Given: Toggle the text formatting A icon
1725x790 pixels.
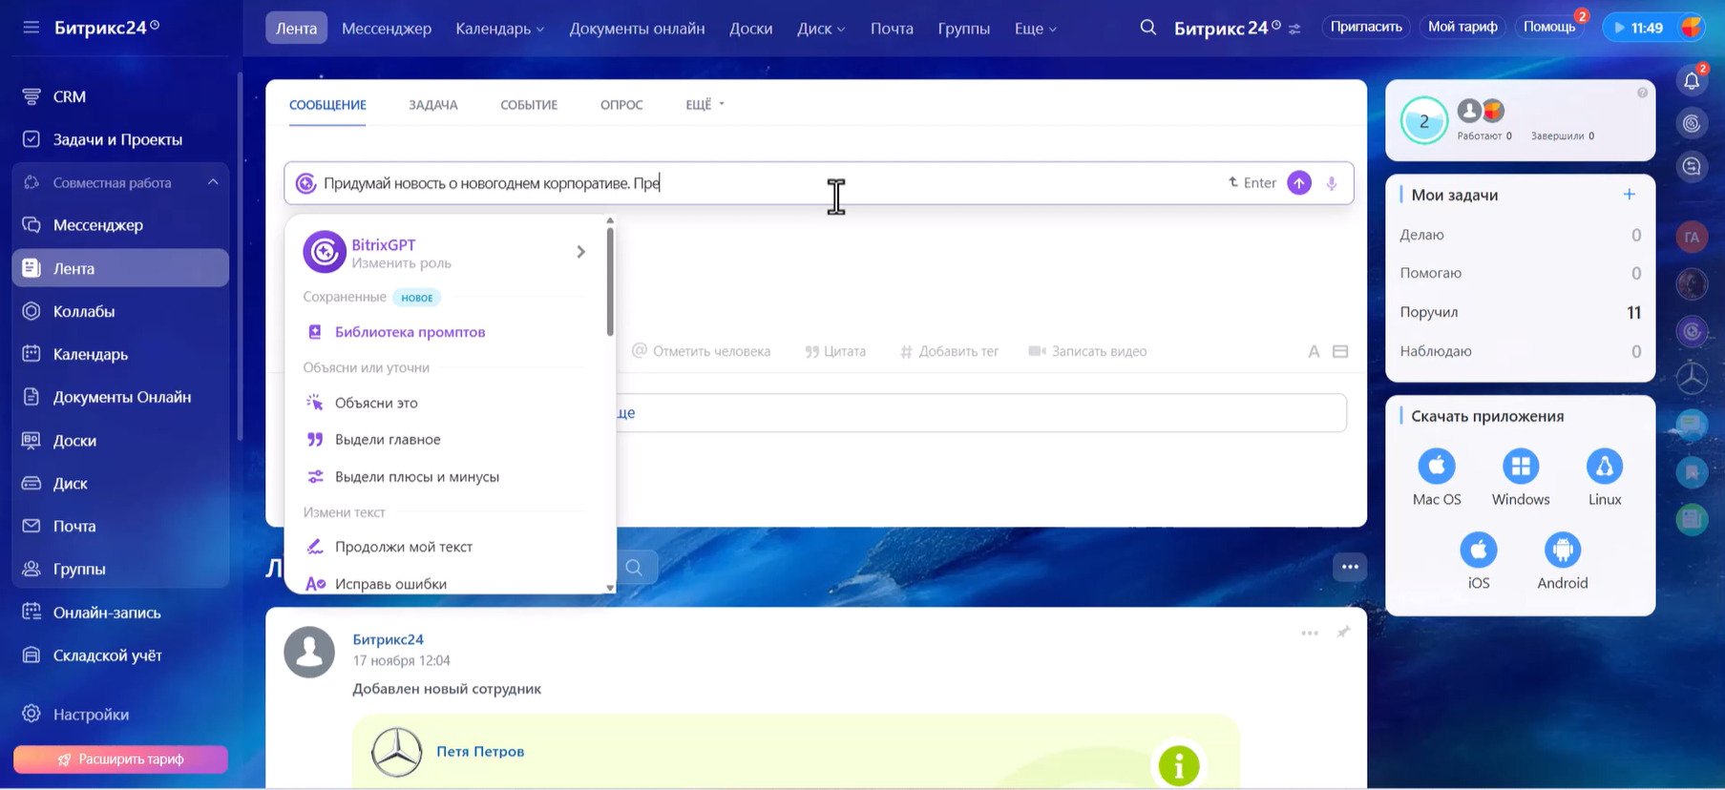Looking at the screenshot, I should tap(1314, 351).
